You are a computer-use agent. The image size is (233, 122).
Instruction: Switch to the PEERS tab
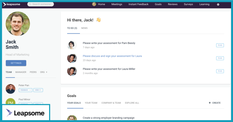pos(33,72)
